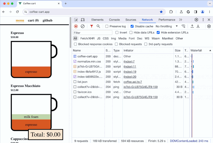Go to the cart (0) page
This screenshot has width=213, height=143.
(33, 20)
